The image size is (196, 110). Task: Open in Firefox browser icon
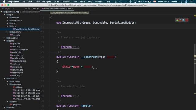coord(180,20)
